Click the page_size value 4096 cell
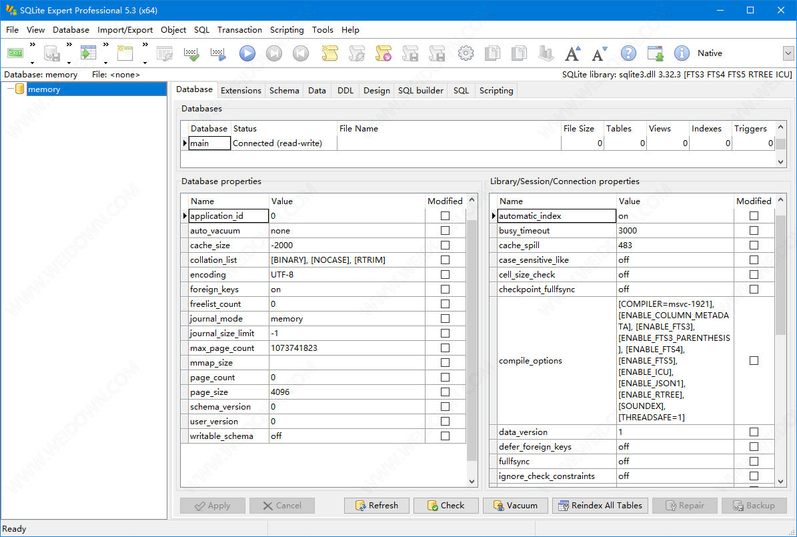This screenshot has width=797, height=537. (347, 392)
